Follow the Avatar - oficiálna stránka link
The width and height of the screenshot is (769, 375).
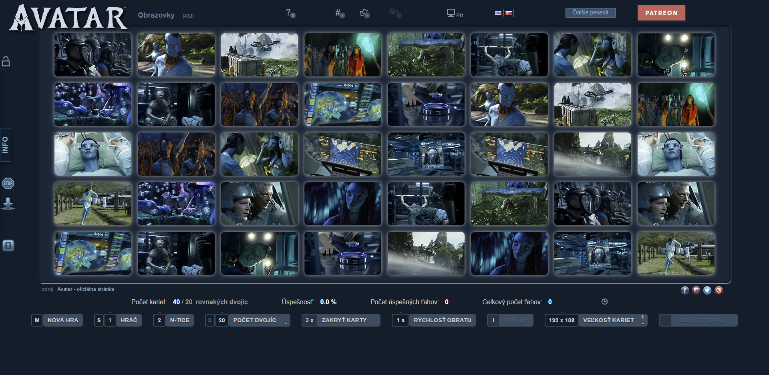(x=86, y=289)
